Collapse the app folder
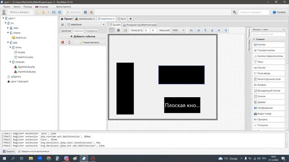289x162 pixels. pyautogui.click(x=8, y=42)
